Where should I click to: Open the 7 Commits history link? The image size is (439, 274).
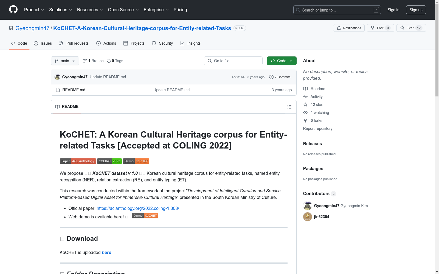coord(280,77)
